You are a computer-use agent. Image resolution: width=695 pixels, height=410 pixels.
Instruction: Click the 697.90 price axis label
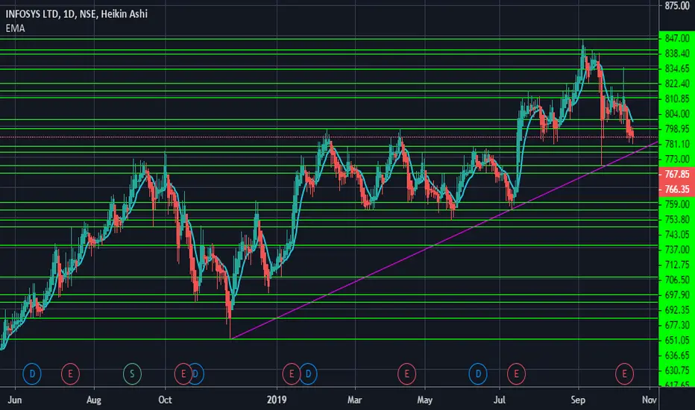[677, 294]
